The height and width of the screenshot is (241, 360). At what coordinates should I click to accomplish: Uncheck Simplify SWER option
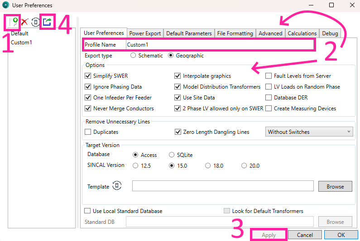point(88,76)
